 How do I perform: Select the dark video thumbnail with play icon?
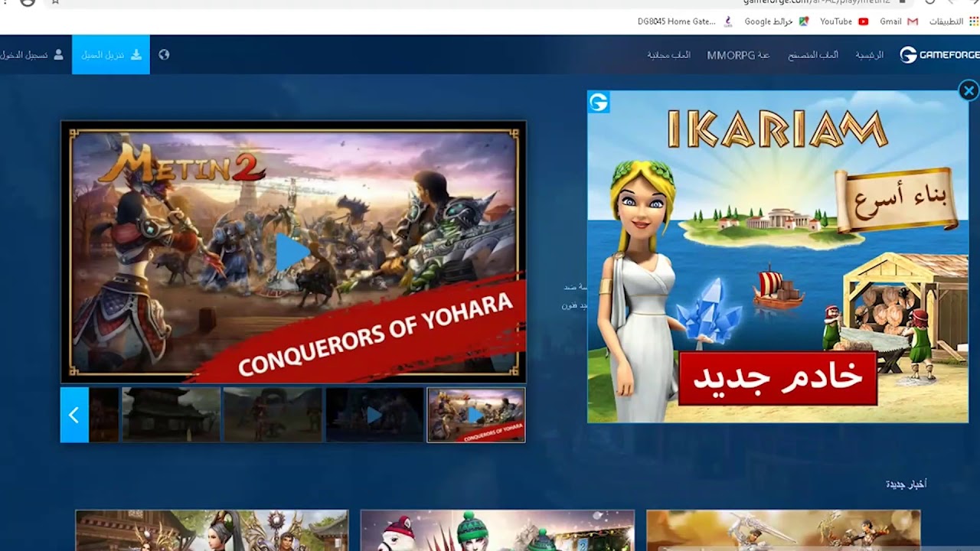click(x=374, y=415)
